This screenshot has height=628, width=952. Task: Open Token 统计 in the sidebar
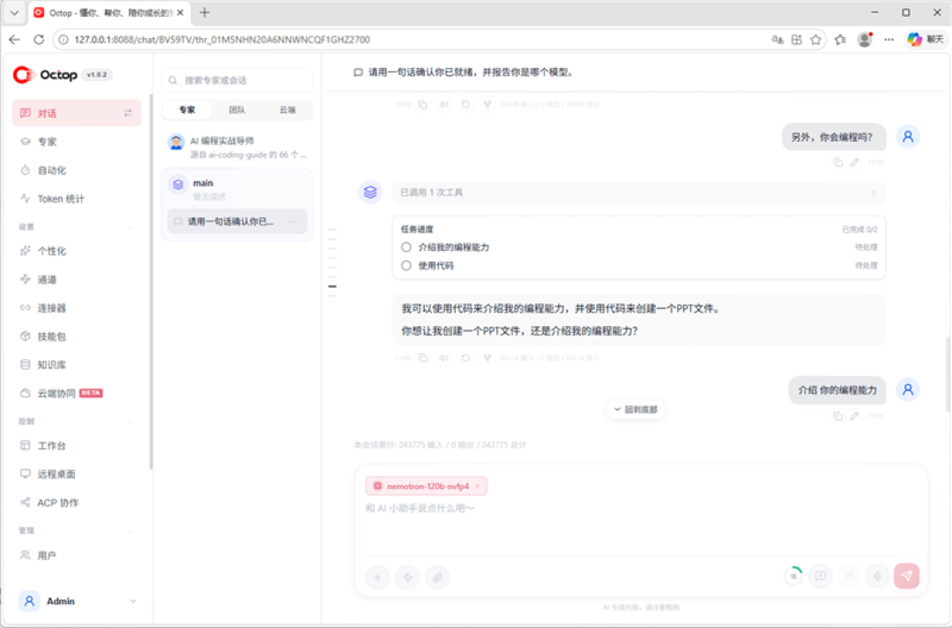point(77,198)
